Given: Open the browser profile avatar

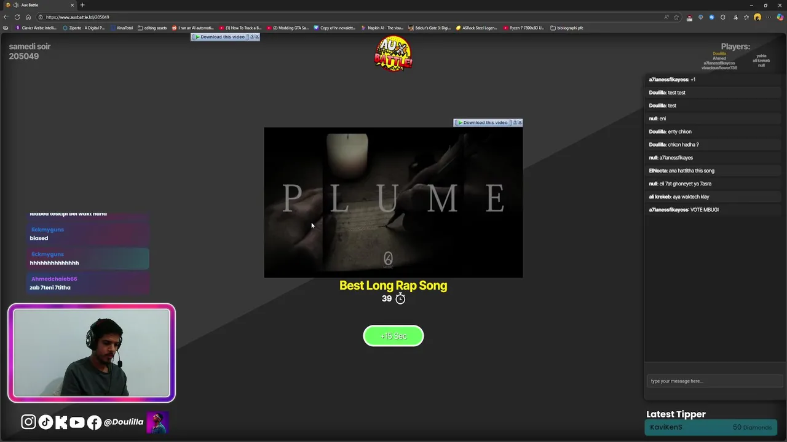Looking at the screenshot, I should point(757,17).
